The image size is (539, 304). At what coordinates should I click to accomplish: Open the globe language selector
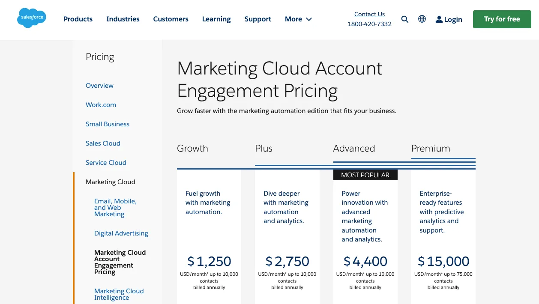pyautogui.click(x=422, y=19)
